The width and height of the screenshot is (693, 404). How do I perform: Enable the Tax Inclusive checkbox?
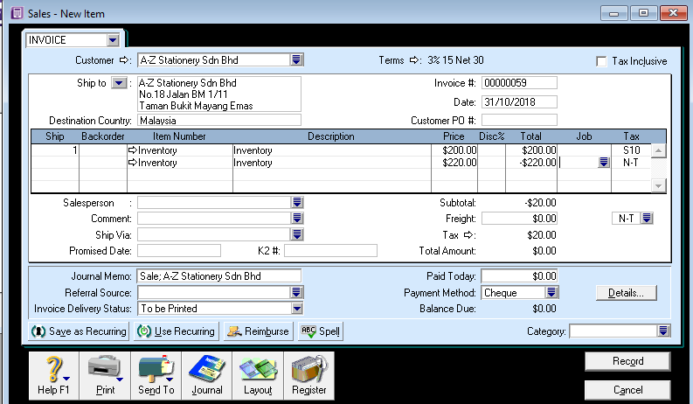pos(601,61)
